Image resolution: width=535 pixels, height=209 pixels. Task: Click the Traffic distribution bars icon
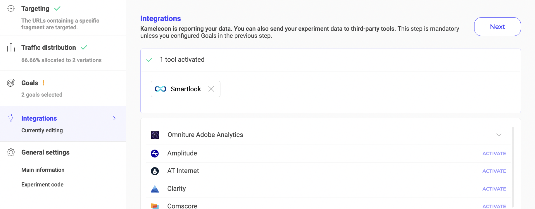(x=11, y=47)
